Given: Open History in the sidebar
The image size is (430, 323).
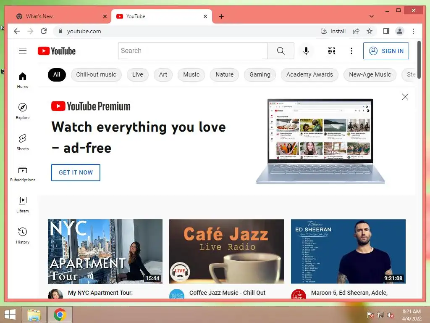Looking at the screenshot, I should pos(23,236).
